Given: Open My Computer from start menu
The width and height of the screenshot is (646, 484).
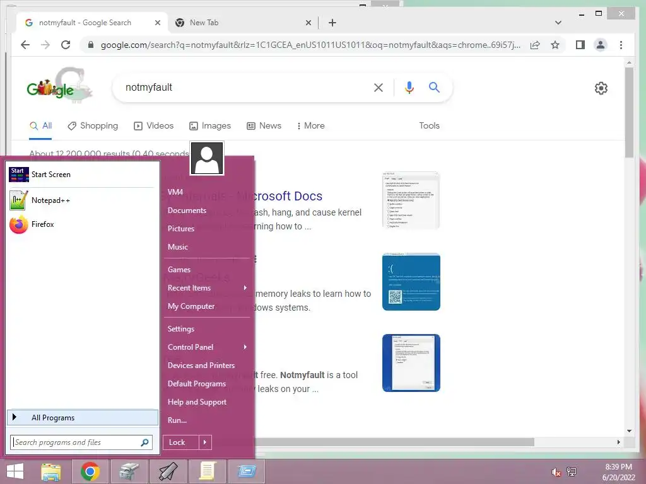Looking at the screenshot, I should 207,306.
